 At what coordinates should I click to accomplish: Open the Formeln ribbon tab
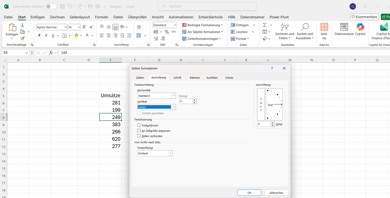coord(102,17)
